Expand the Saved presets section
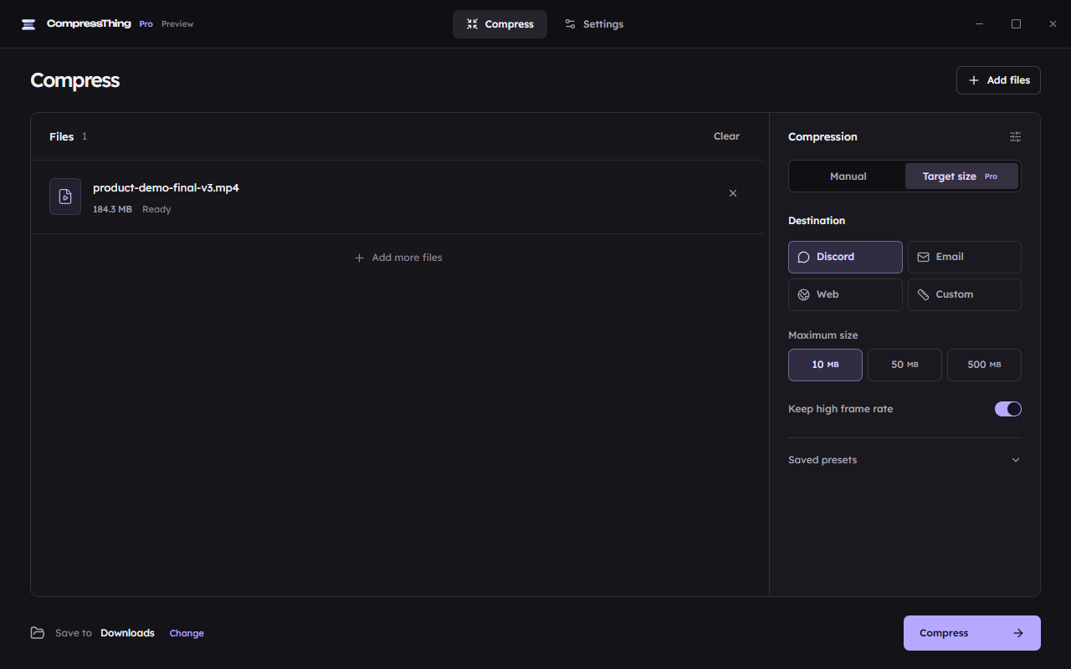 [x=904, y=460]
